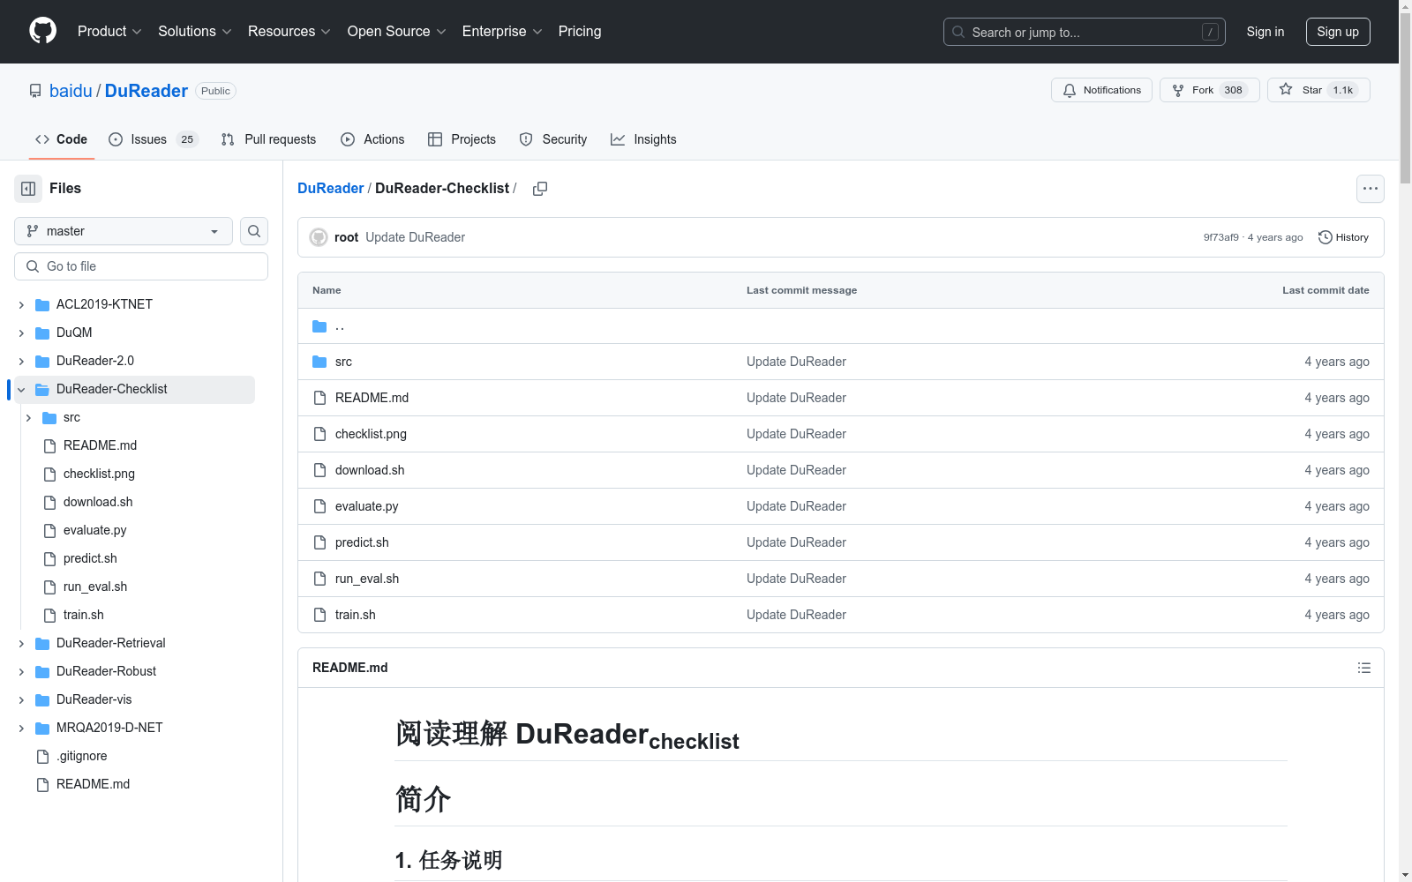The height and width of the screenshot is (882, 1412).
Task: Click the Sign in link
Action: click(x=1266, y=32)
